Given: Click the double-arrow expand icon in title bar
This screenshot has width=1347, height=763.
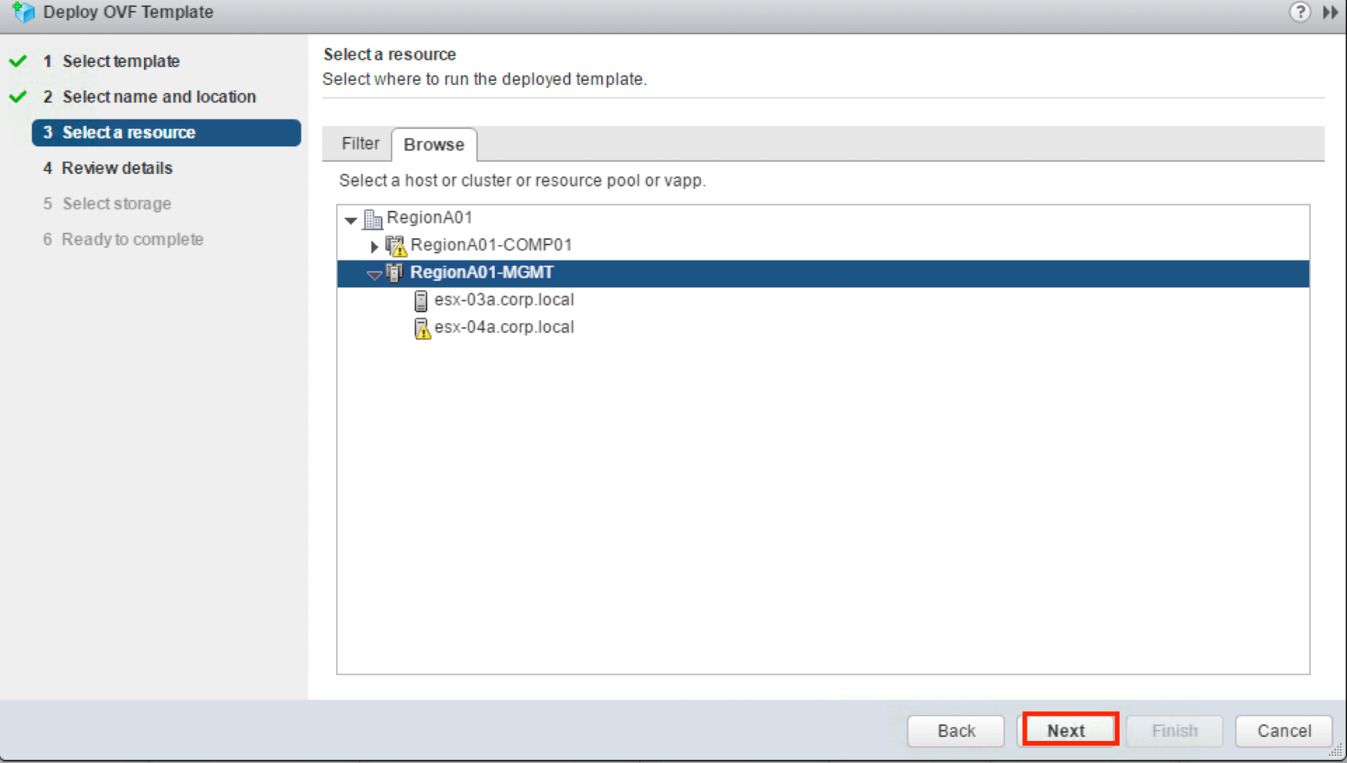Looking at the screenshot, I should (1330, 12).
